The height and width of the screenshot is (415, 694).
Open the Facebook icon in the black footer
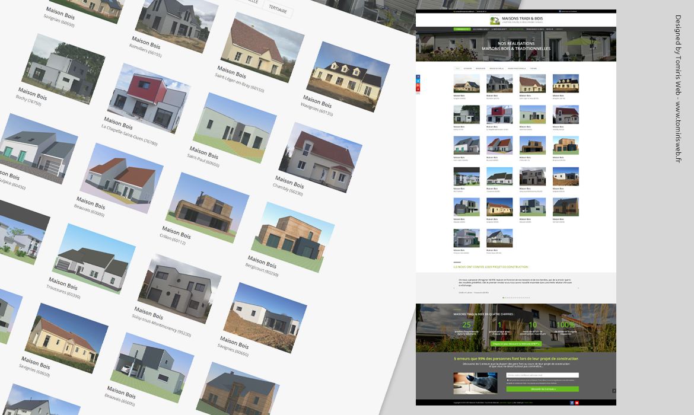click(x=572, y=403)
